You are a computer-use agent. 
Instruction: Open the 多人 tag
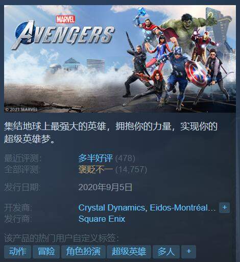(166, 251)
